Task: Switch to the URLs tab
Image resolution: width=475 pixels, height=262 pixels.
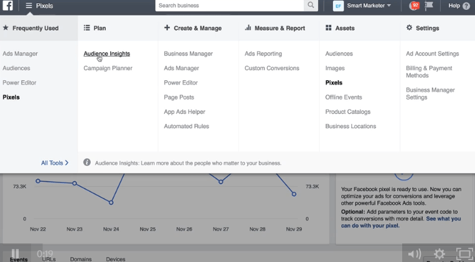Action: [49, 260]
